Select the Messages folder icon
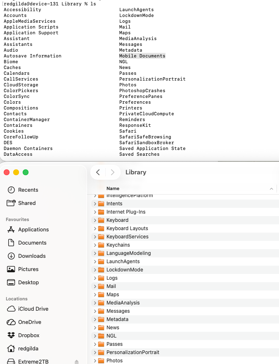279x364 pixels. [101, 311]
